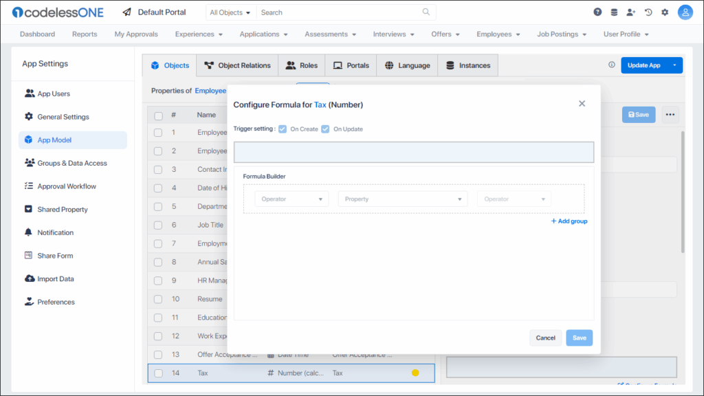Click the settings gear icon in header
The width and height of the screenshot is (704, 396).
665,12
